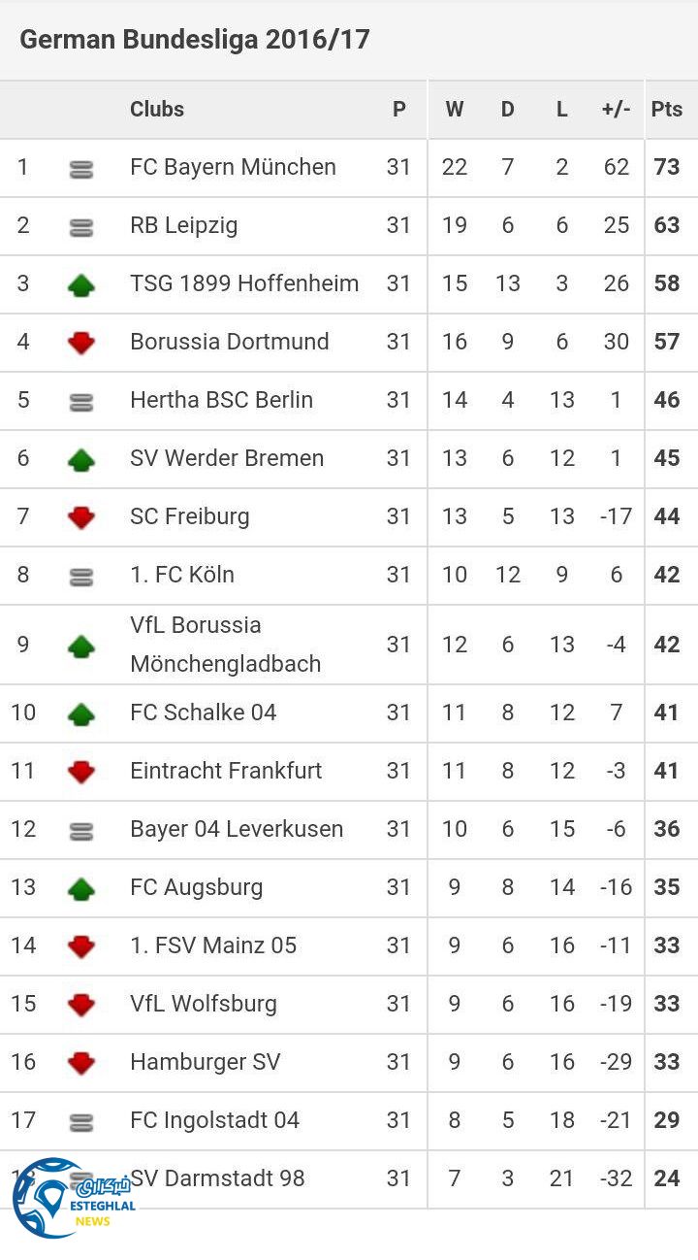This screenshot has height=1260, width=698.
Task: Click the green up arrow beside TSG 1899 Hoffenheim
Action: (x=81, y=284)
